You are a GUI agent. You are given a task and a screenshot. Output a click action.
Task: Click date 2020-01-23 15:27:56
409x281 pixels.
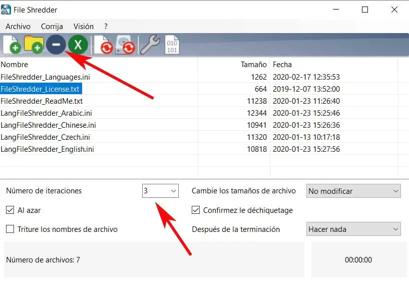tap(306, 149)
